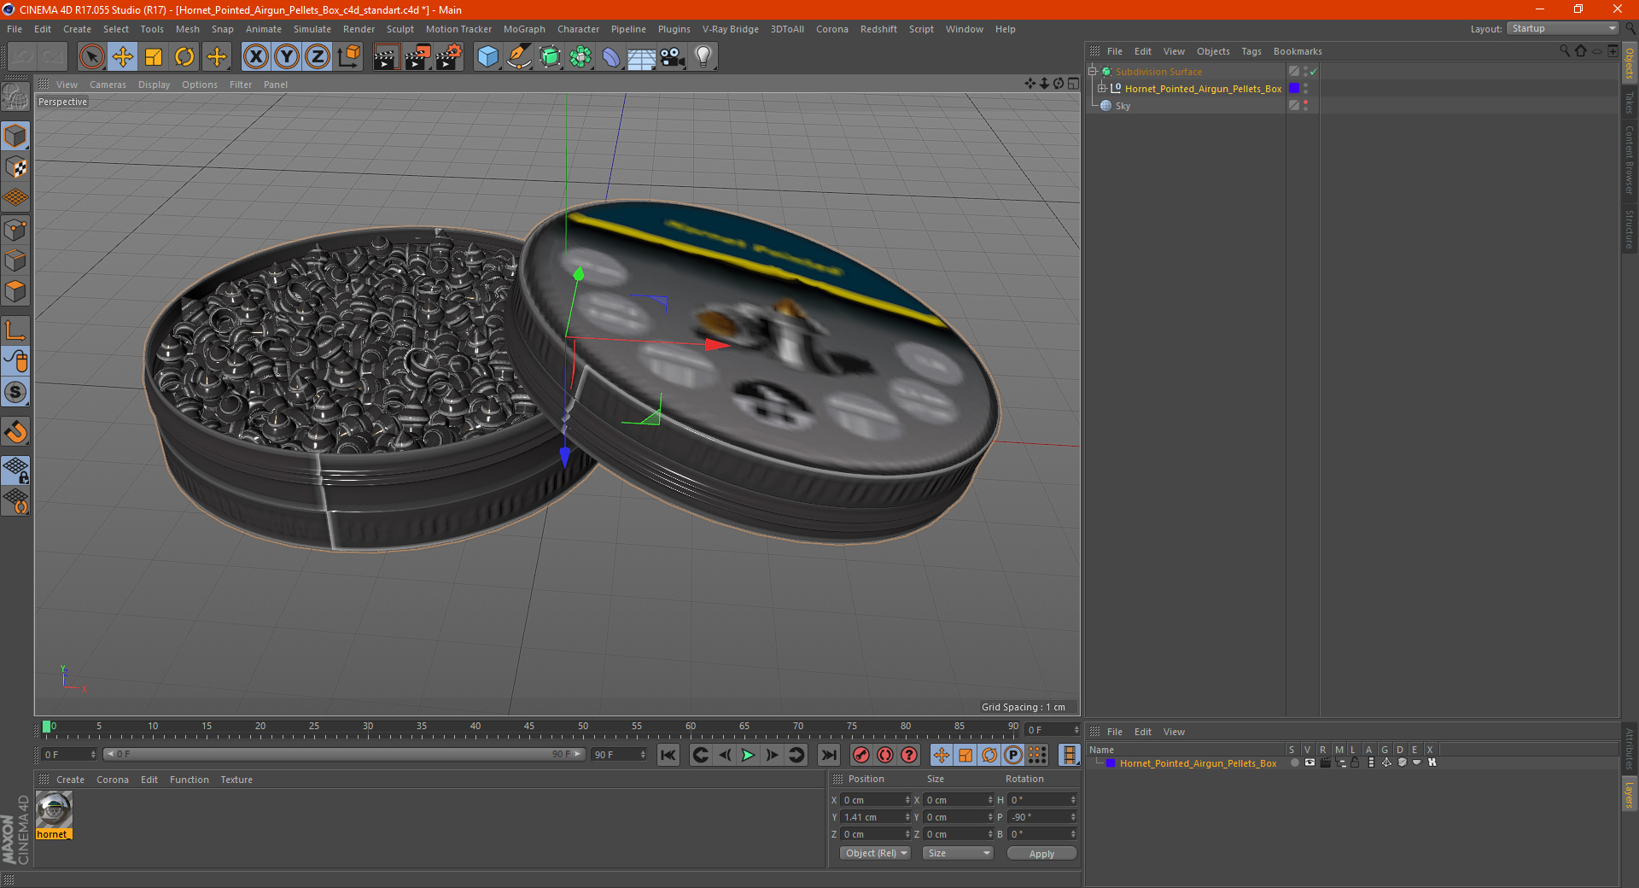Viewport: 1639px width, 888px height.
Task: Switch coordinate system icon
Action: [349, 57]
